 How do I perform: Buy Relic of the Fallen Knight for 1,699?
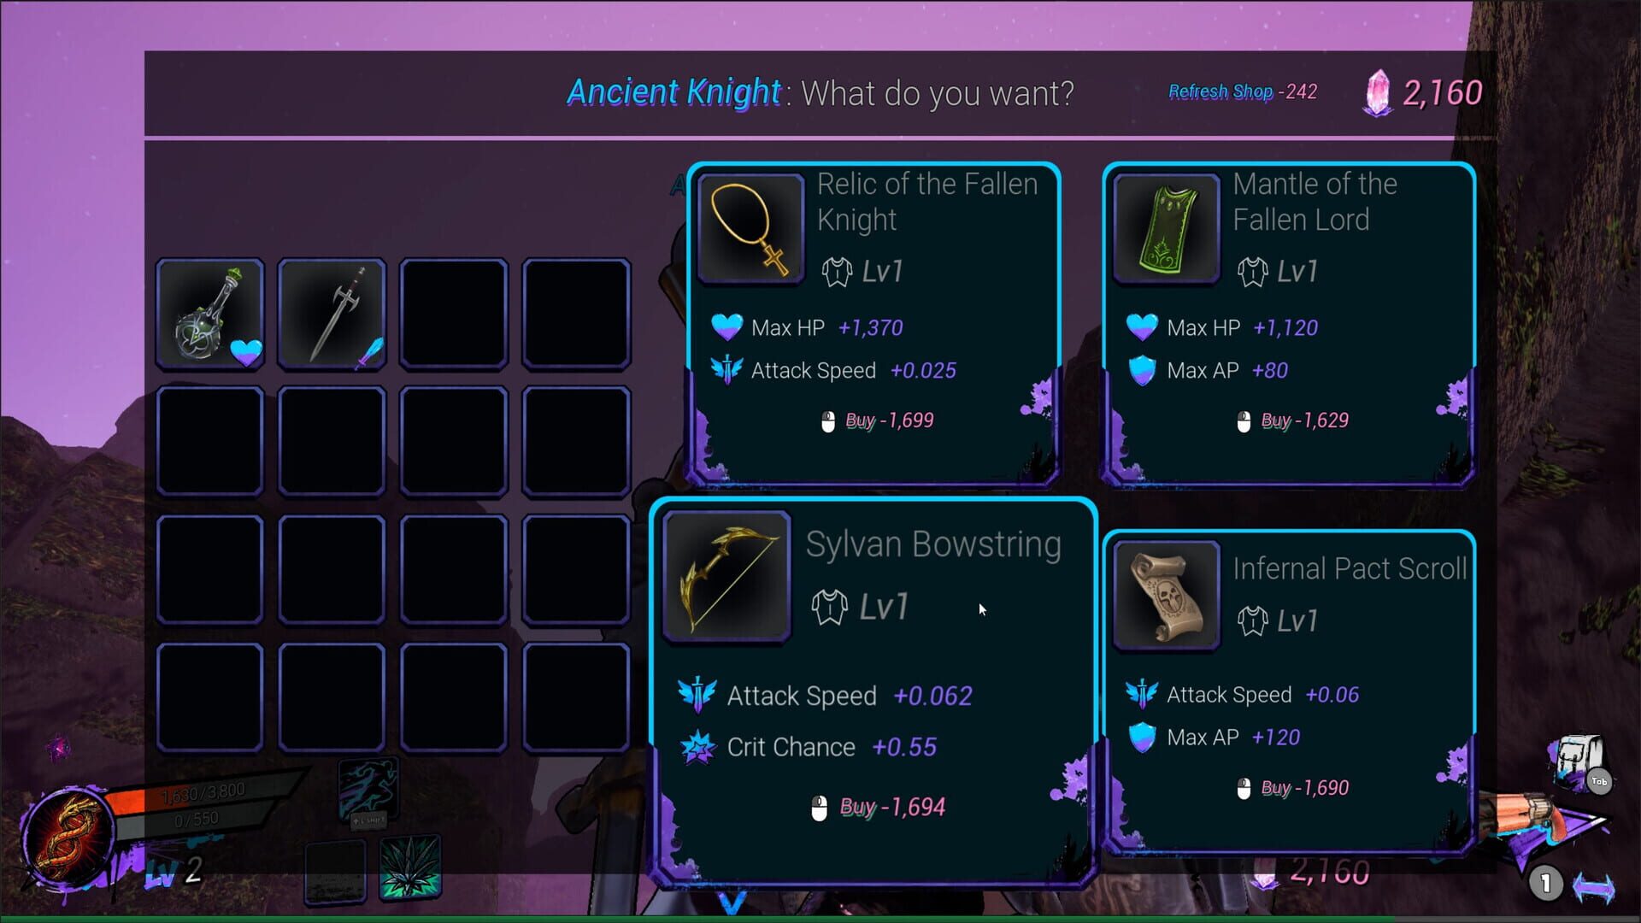[878, 420]
